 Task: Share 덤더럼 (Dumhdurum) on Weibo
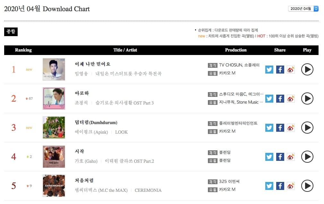tap(291, 128)
